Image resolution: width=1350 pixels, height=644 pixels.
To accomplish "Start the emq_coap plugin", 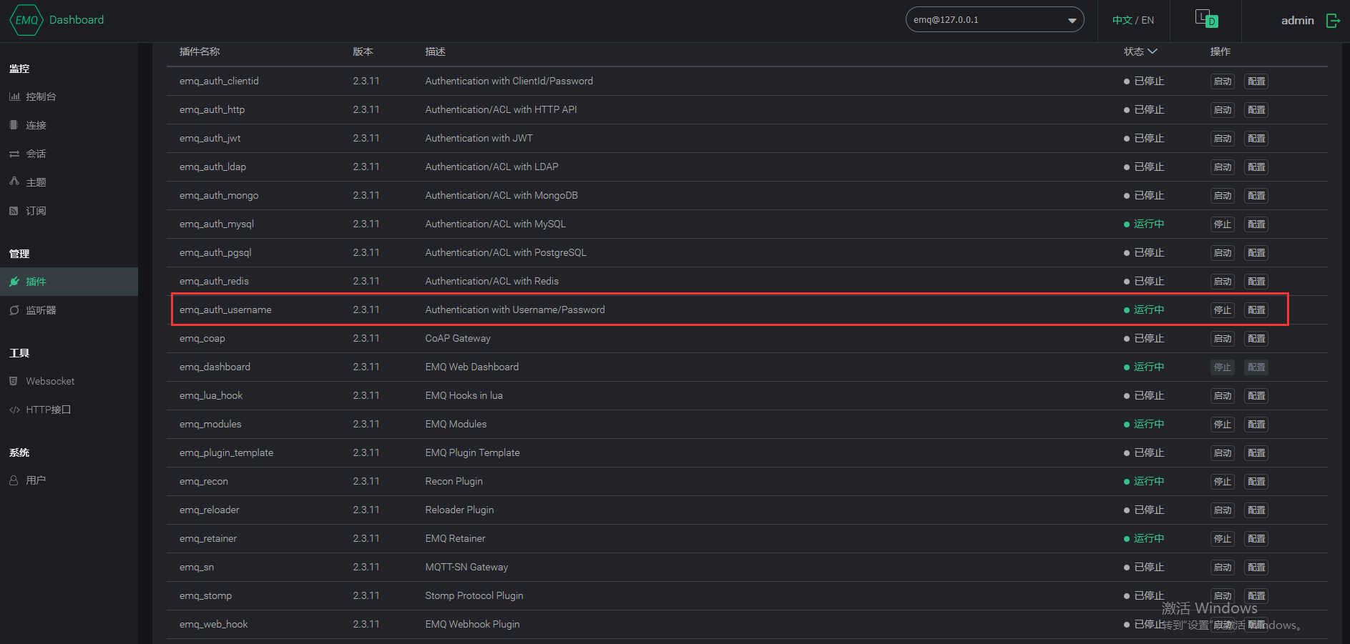I will pyautogui.click(x=1223, y=339).
